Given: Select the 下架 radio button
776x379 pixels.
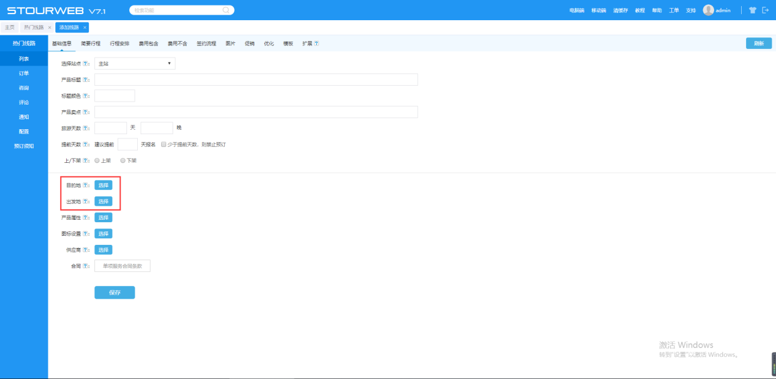Looking at the screenshot, I should click(122, 160).
